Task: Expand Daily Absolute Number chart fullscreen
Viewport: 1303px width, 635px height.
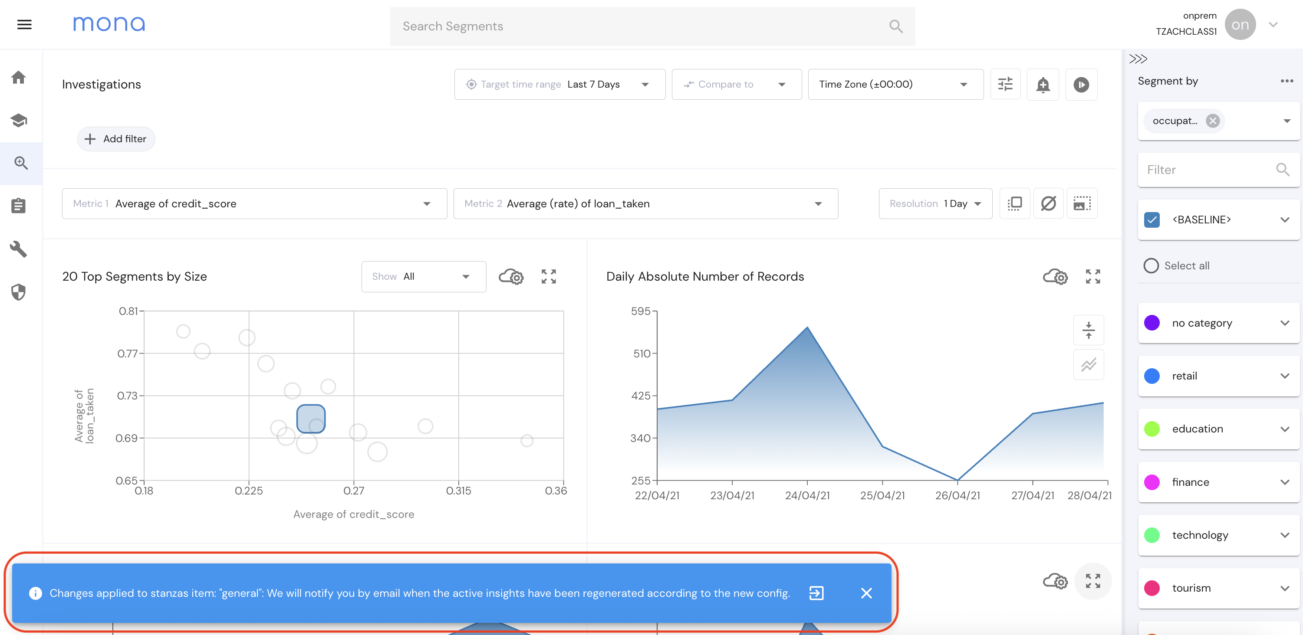Action: pyautogui.click(x=1092, y=277)
